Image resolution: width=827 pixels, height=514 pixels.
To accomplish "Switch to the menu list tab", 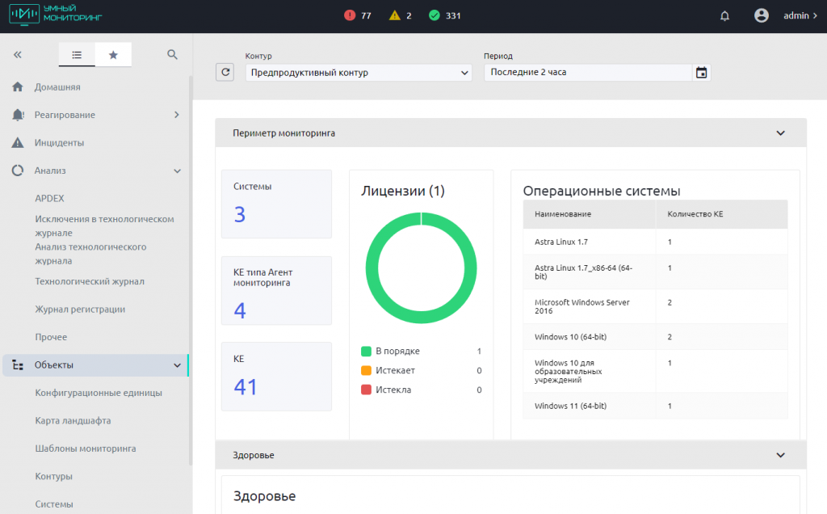I will pos(77,55).
